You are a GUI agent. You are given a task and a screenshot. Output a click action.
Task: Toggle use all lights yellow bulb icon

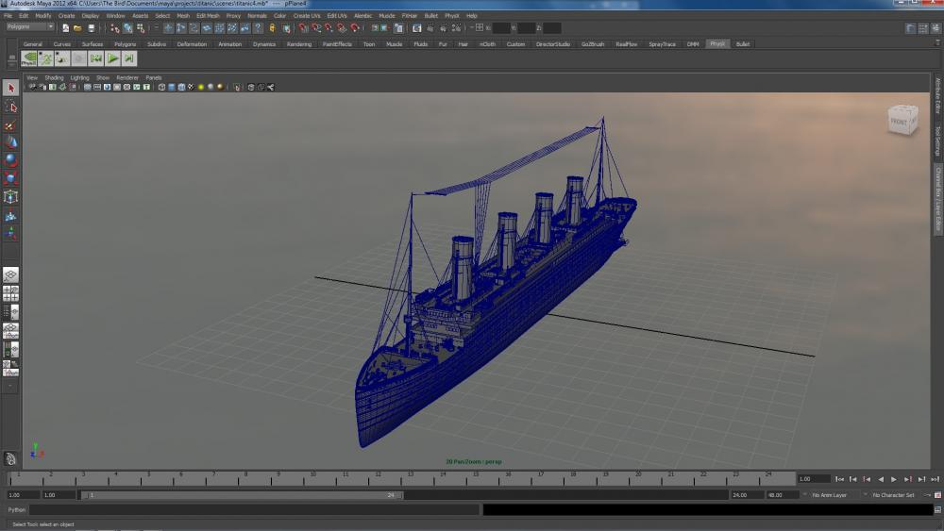coord(201,88)
